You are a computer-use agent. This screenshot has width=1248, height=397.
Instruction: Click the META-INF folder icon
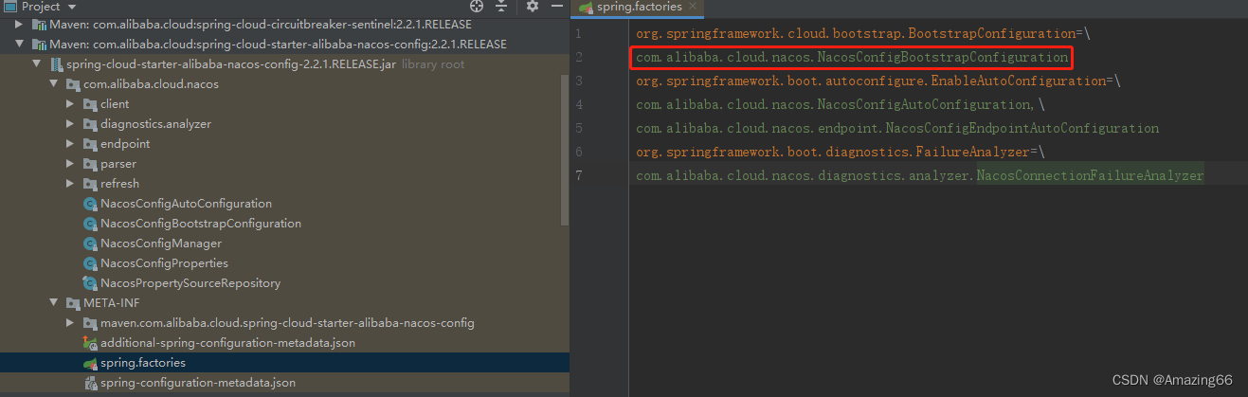[73, 303]
